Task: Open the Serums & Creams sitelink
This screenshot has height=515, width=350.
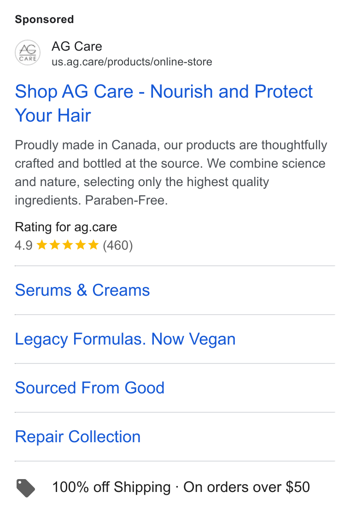Action: [82, 290]
